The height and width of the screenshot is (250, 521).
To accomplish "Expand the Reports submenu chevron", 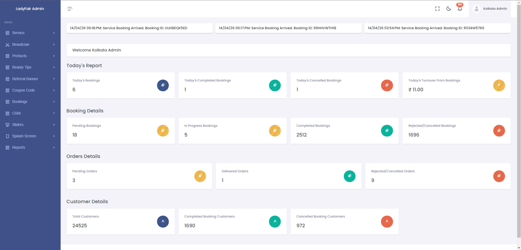I will (54, 147).
